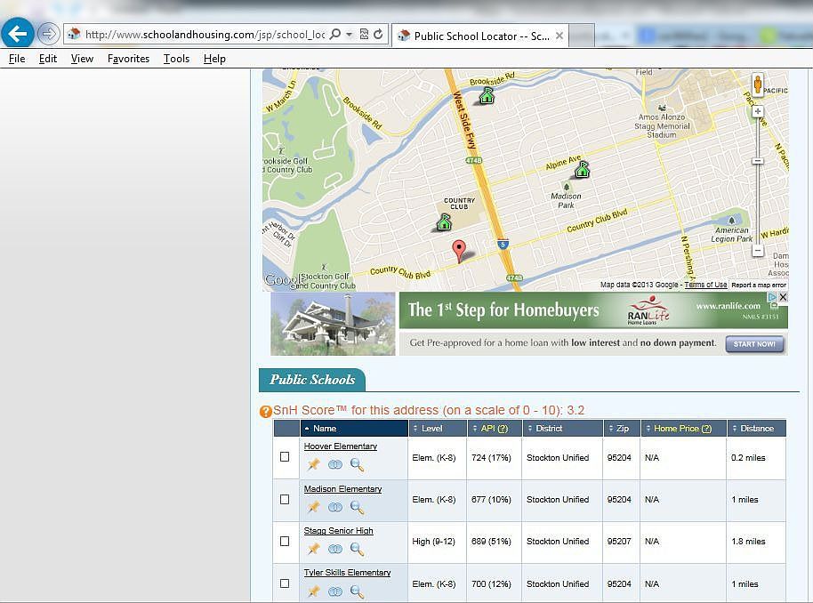Click the map zoom slider handle
The height and width of the screenshot is (603, 813).
(x=758, y=161)
